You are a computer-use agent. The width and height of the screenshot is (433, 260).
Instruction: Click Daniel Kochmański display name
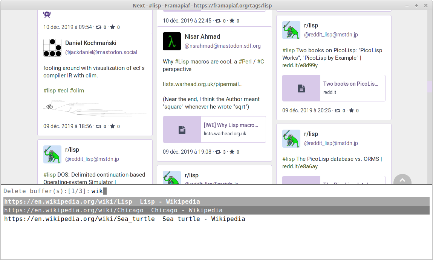click(91, 43)
